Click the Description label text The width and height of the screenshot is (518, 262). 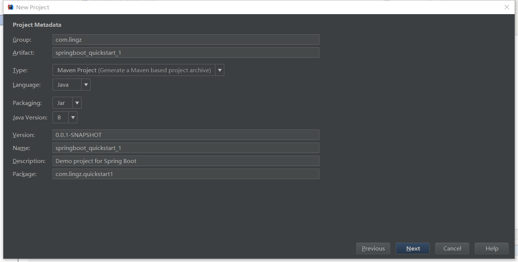(29, 161)
